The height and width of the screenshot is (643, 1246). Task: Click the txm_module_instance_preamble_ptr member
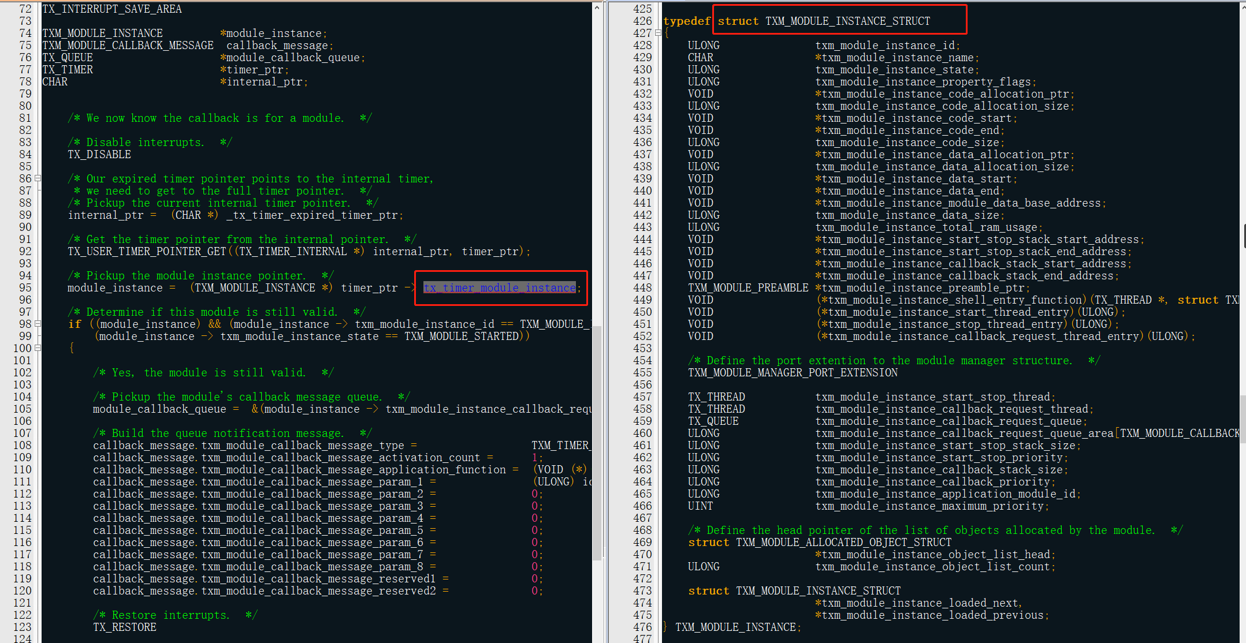tap(923, 288)
